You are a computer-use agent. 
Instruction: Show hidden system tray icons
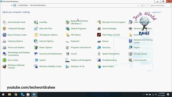tap(144, 95)
